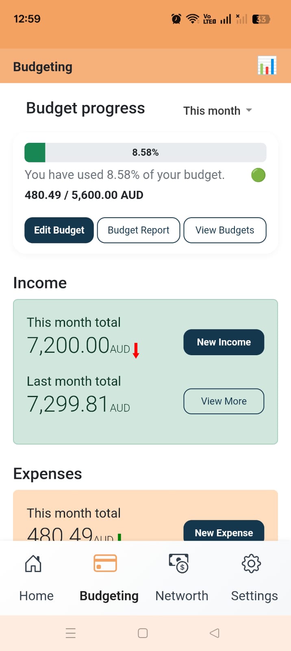291x651 pixels.
Task: Open Settings via the gear icon
Action: (x=251, y=564)
